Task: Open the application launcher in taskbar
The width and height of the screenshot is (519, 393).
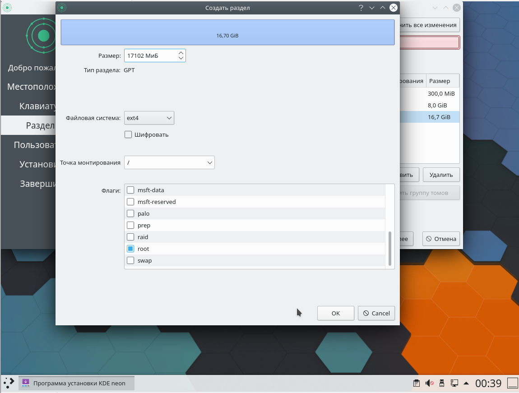Action: click(9, 383)
